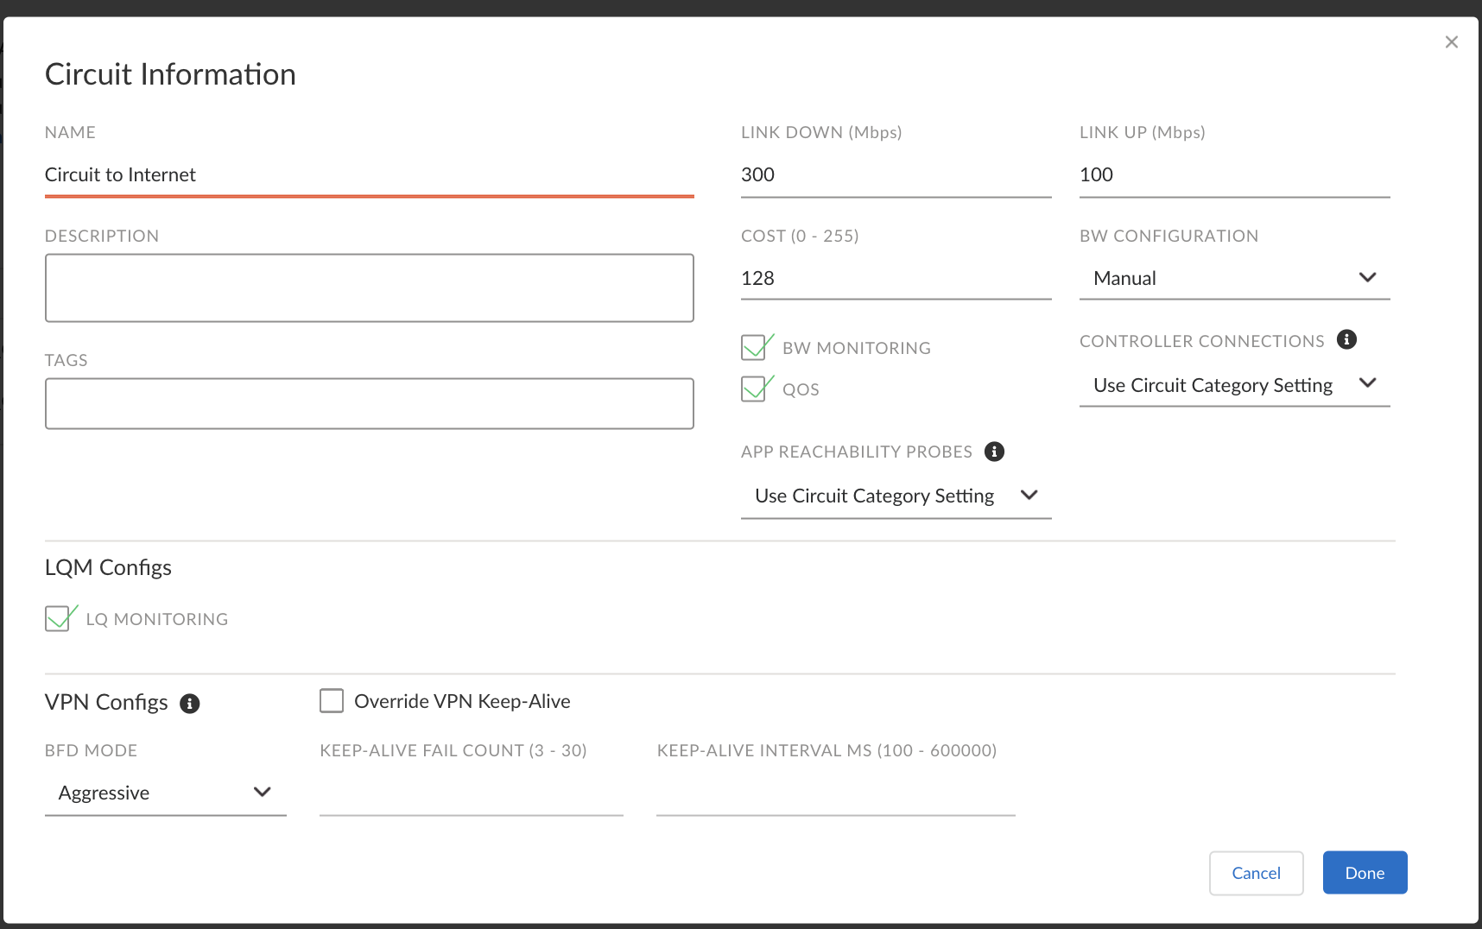Disable the LQ Monitoring checkbox
The height and width of the screenshot is (929, 1482).
point(58,619)
